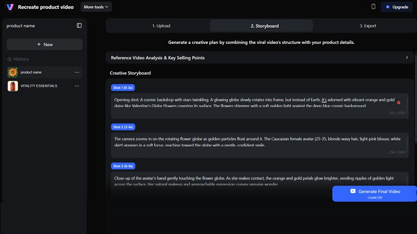Go to the 3. Export tab
This screenshot has height=234, width=417.
coord(367,26)
